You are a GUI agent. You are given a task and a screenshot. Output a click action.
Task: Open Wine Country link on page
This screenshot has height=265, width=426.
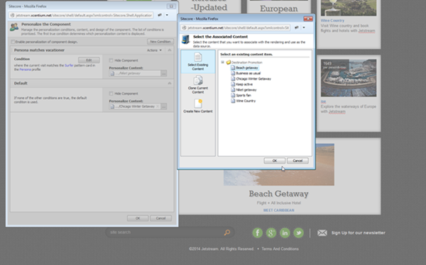[332, 21]
